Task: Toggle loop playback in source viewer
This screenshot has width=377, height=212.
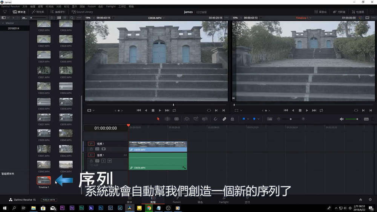Action: [174, 110]
